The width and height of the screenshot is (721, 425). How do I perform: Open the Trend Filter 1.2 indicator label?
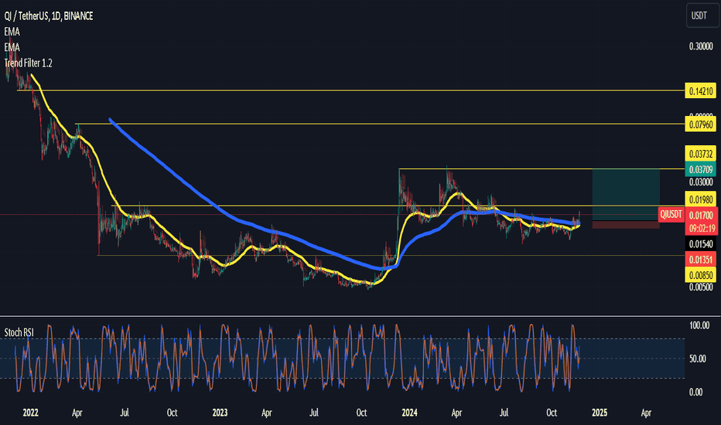pyautogui.click(x=28, y=63)
